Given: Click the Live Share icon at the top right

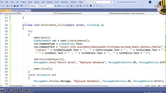Looking at the screenshot, I should click(x=155, y=6).
